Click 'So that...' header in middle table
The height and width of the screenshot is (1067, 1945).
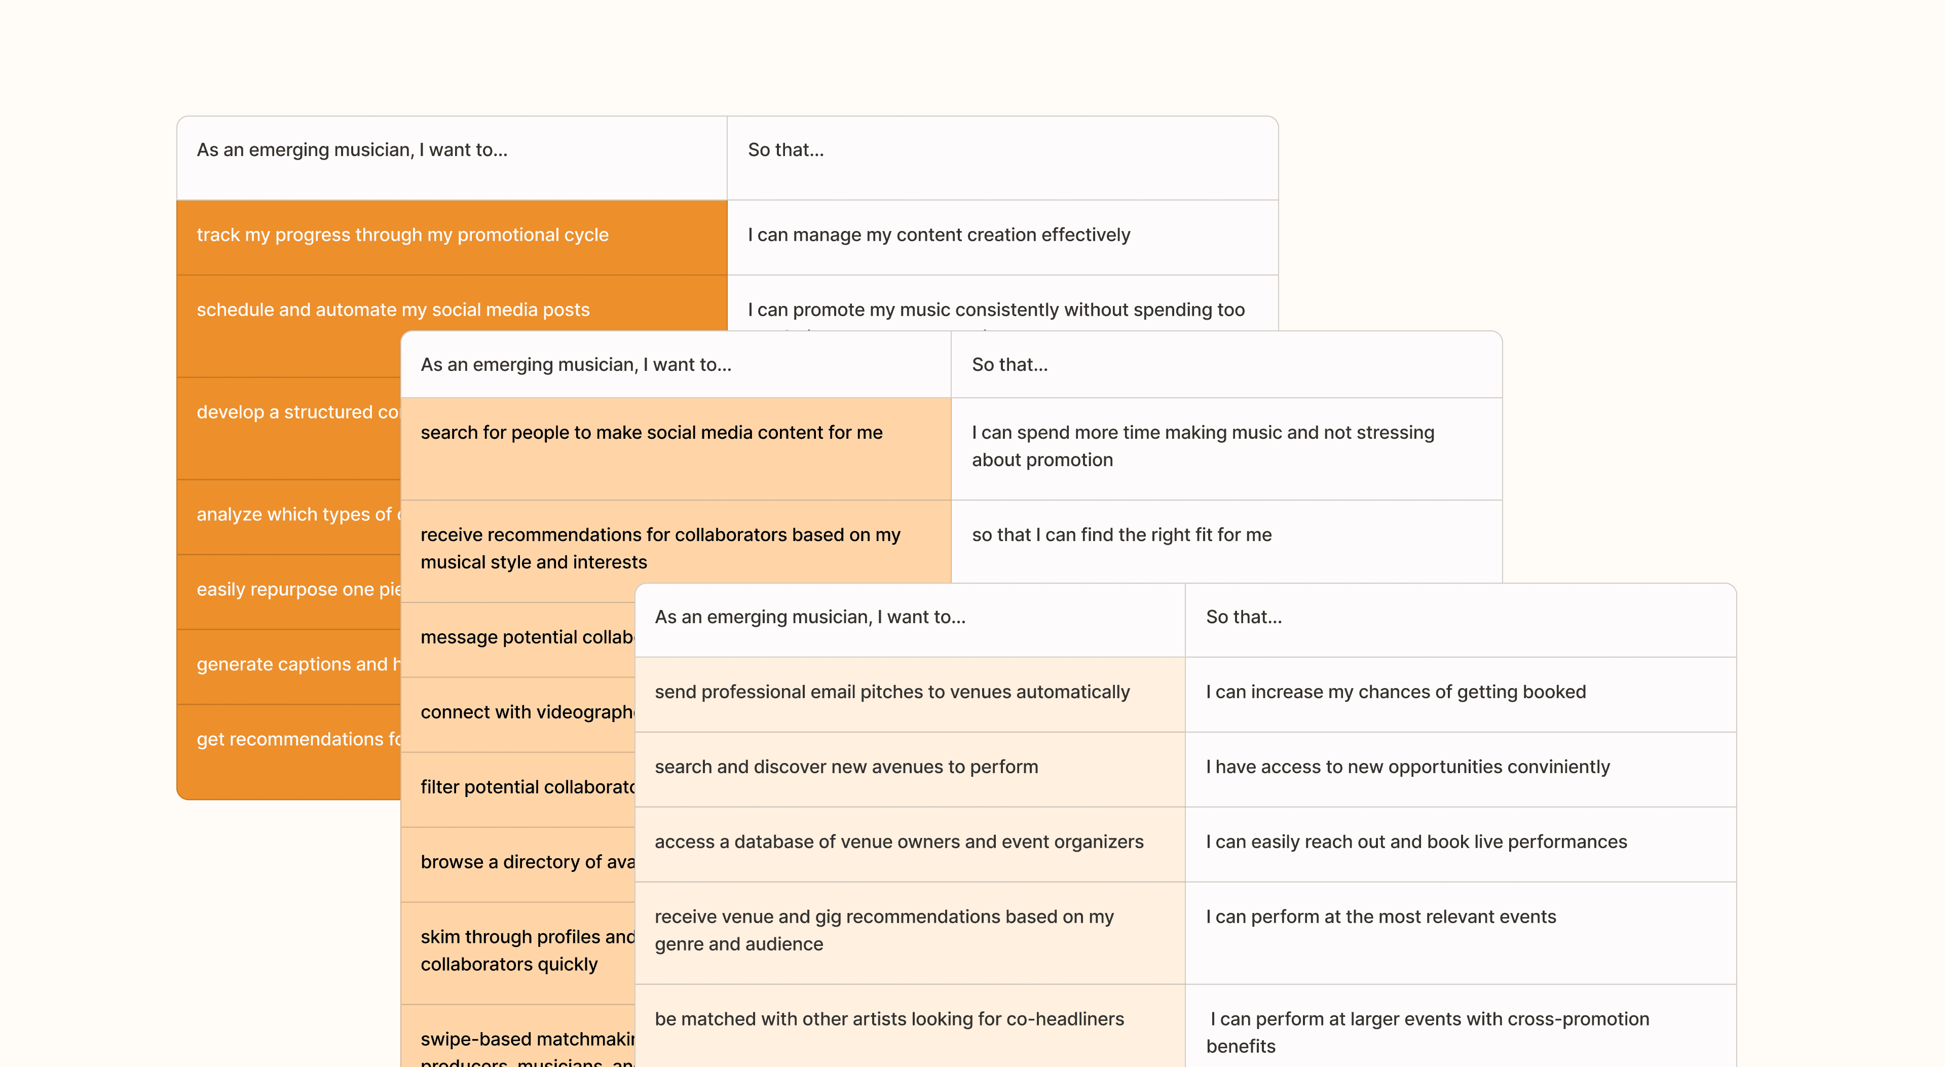[1226, 364]
